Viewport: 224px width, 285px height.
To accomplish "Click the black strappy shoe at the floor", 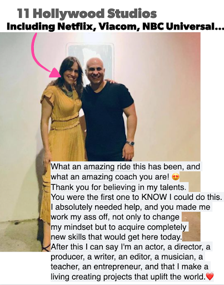I will (46, 248).
